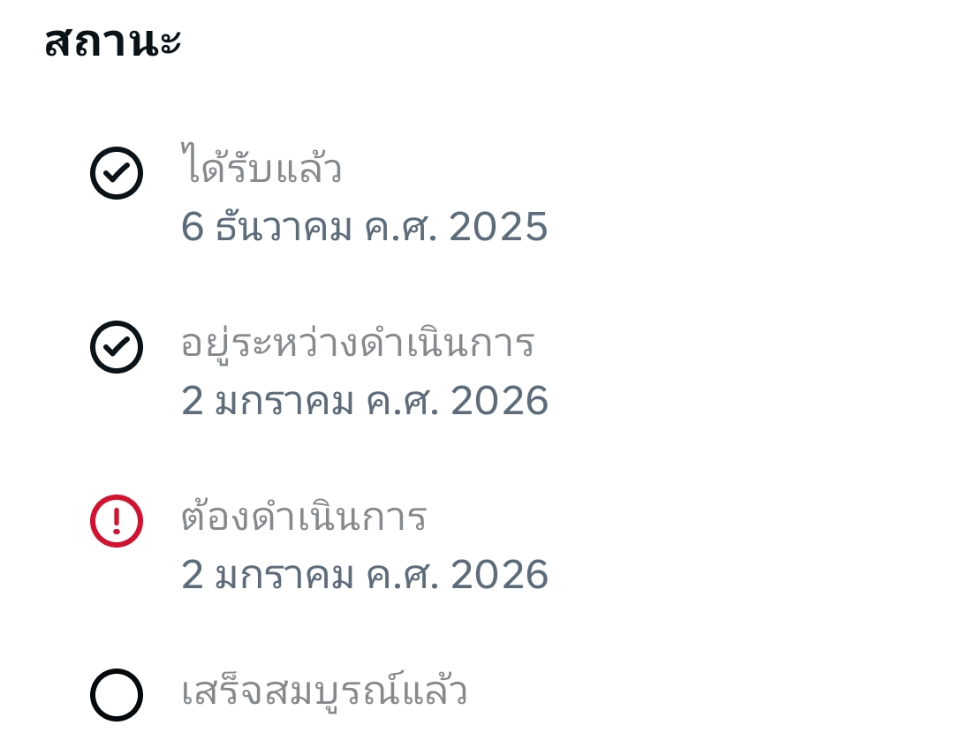This screenshot has height=748, width=954.
Task: Click the month ธันวาคม in the first date
Action: (284, 227)
